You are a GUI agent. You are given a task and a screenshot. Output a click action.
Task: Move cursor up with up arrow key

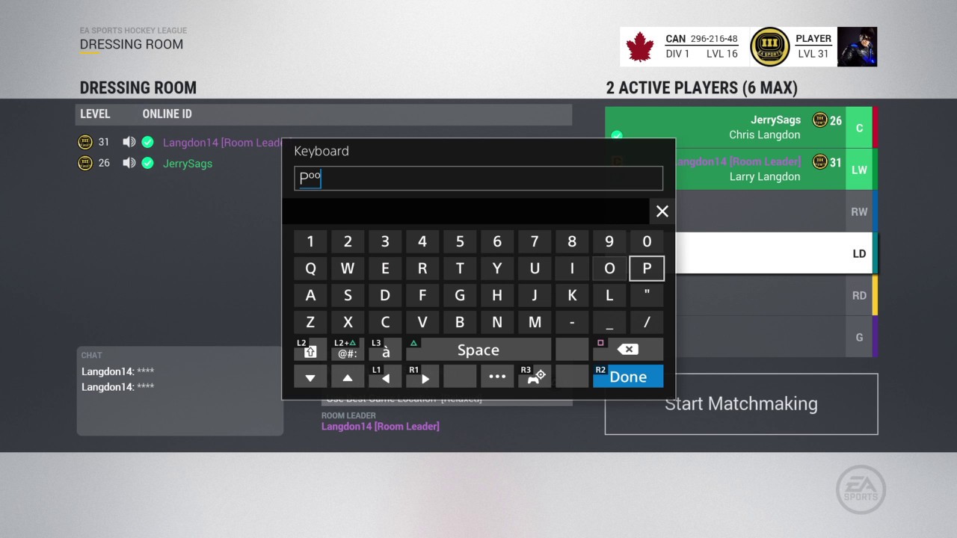pyautogui.click(x=348, y=377)
